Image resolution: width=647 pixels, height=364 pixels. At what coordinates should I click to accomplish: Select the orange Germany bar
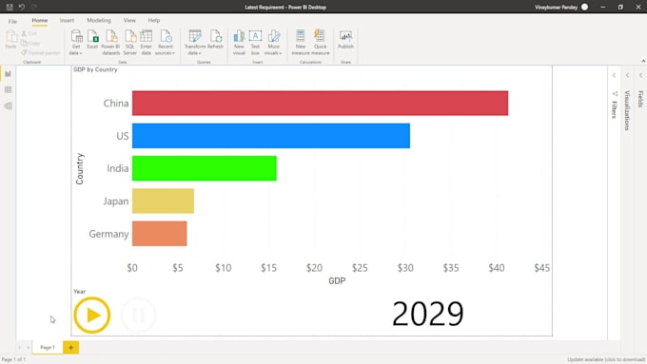point(159,234)
